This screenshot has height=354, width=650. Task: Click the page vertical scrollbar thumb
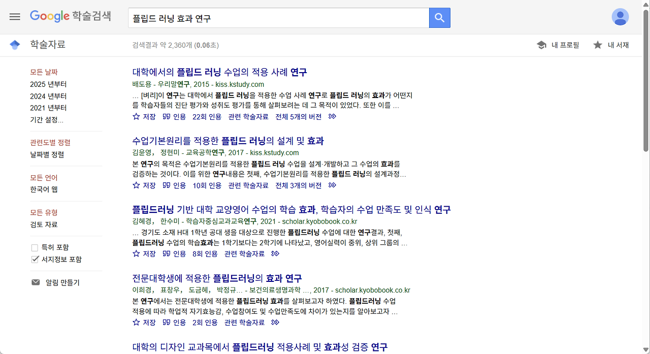click(x=645, y=80)
